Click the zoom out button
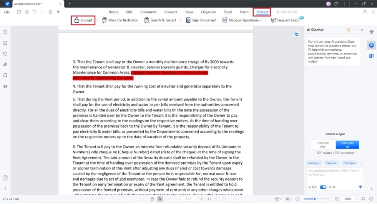377x204 pixels. tap(297, 199)
